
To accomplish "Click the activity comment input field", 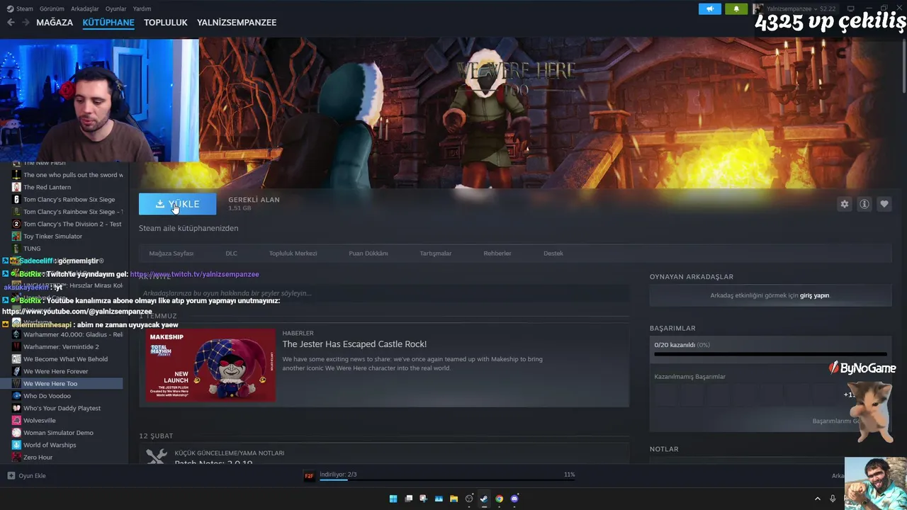I will [x=383, y=293].
